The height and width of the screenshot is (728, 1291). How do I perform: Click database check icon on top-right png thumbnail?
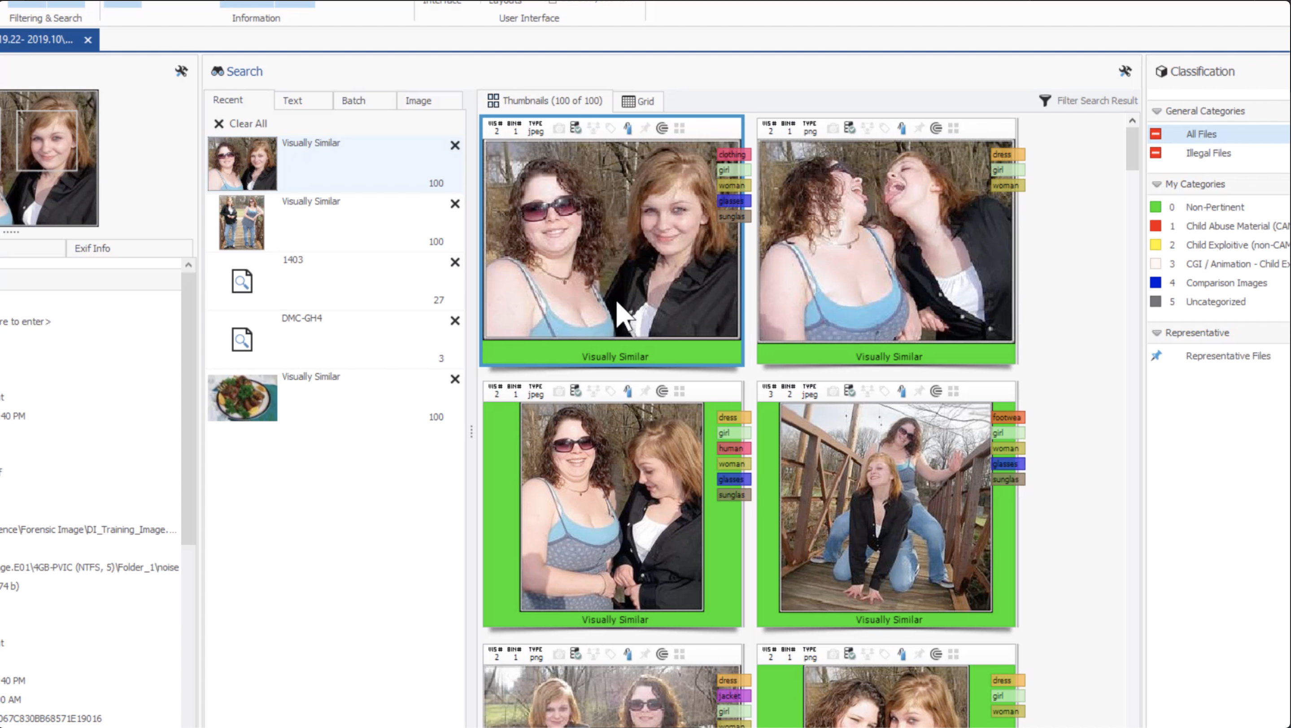click(x=850, y=128)
